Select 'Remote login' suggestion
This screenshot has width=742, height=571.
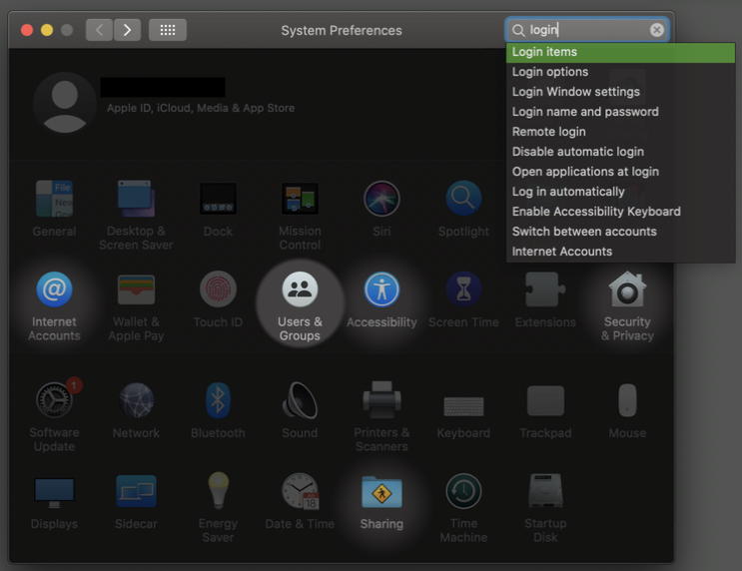point(620,132)
